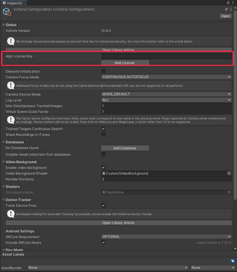Click the used version is 1.22.0 text
237x272 pixels.
(x=214, y=242)
